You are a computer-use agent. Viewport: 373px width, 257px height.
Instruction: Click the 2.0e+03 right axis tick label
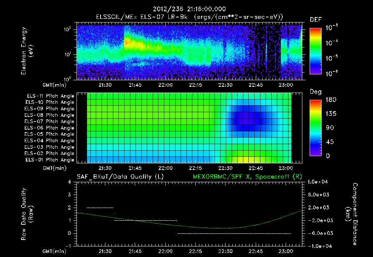coord(318,208)
